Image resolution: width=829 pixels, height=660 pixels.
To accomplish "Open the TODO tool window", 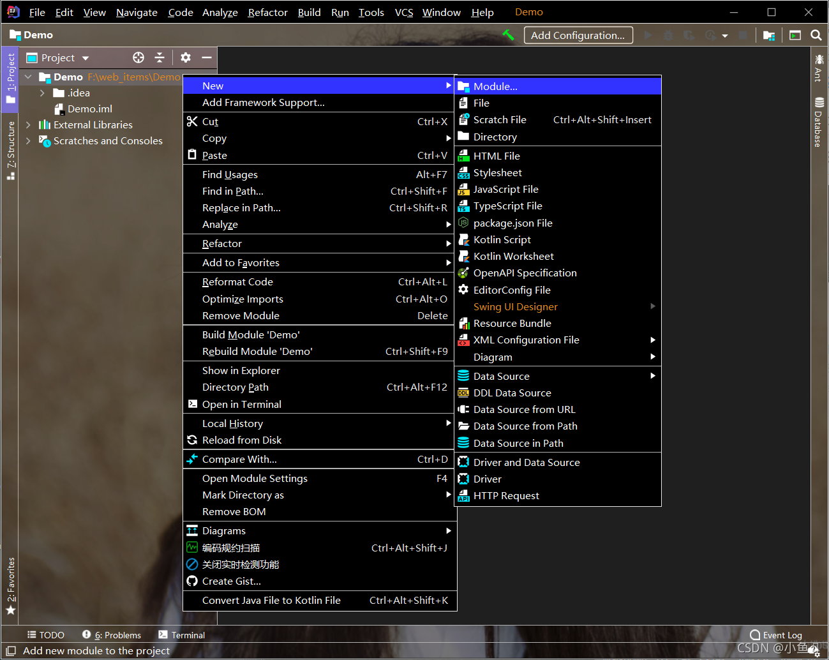I will pyautogui.click(x=46, y=635).
